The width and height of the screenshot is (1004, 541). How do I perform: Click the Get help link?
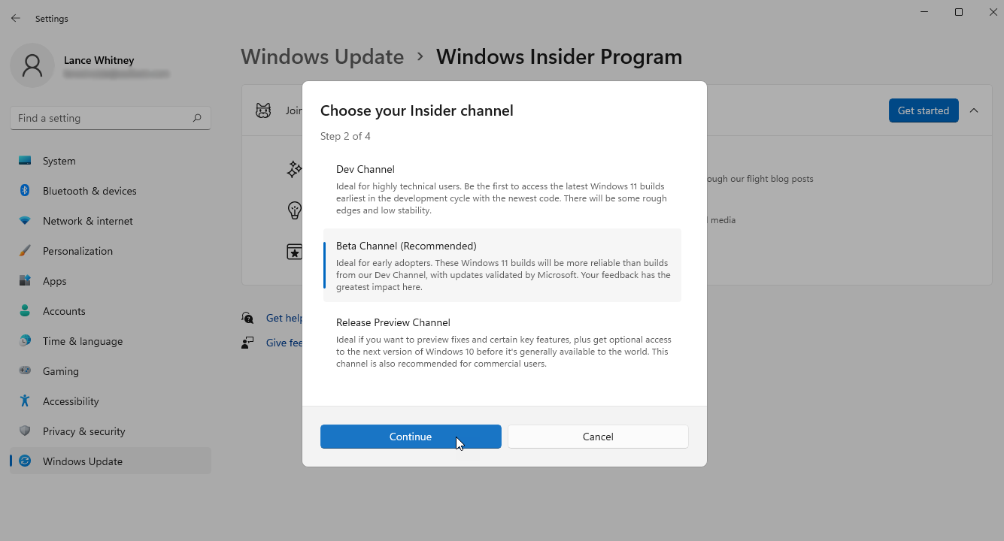click(x=284, y=318)
